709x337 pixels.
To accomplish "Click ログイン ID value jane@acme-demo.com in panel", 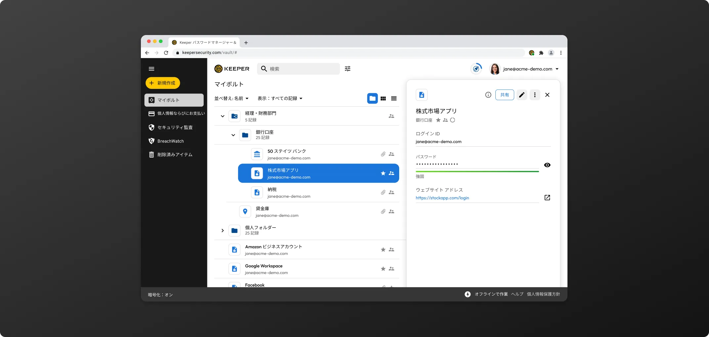I will pyautogui.click(x=438, y=142).
